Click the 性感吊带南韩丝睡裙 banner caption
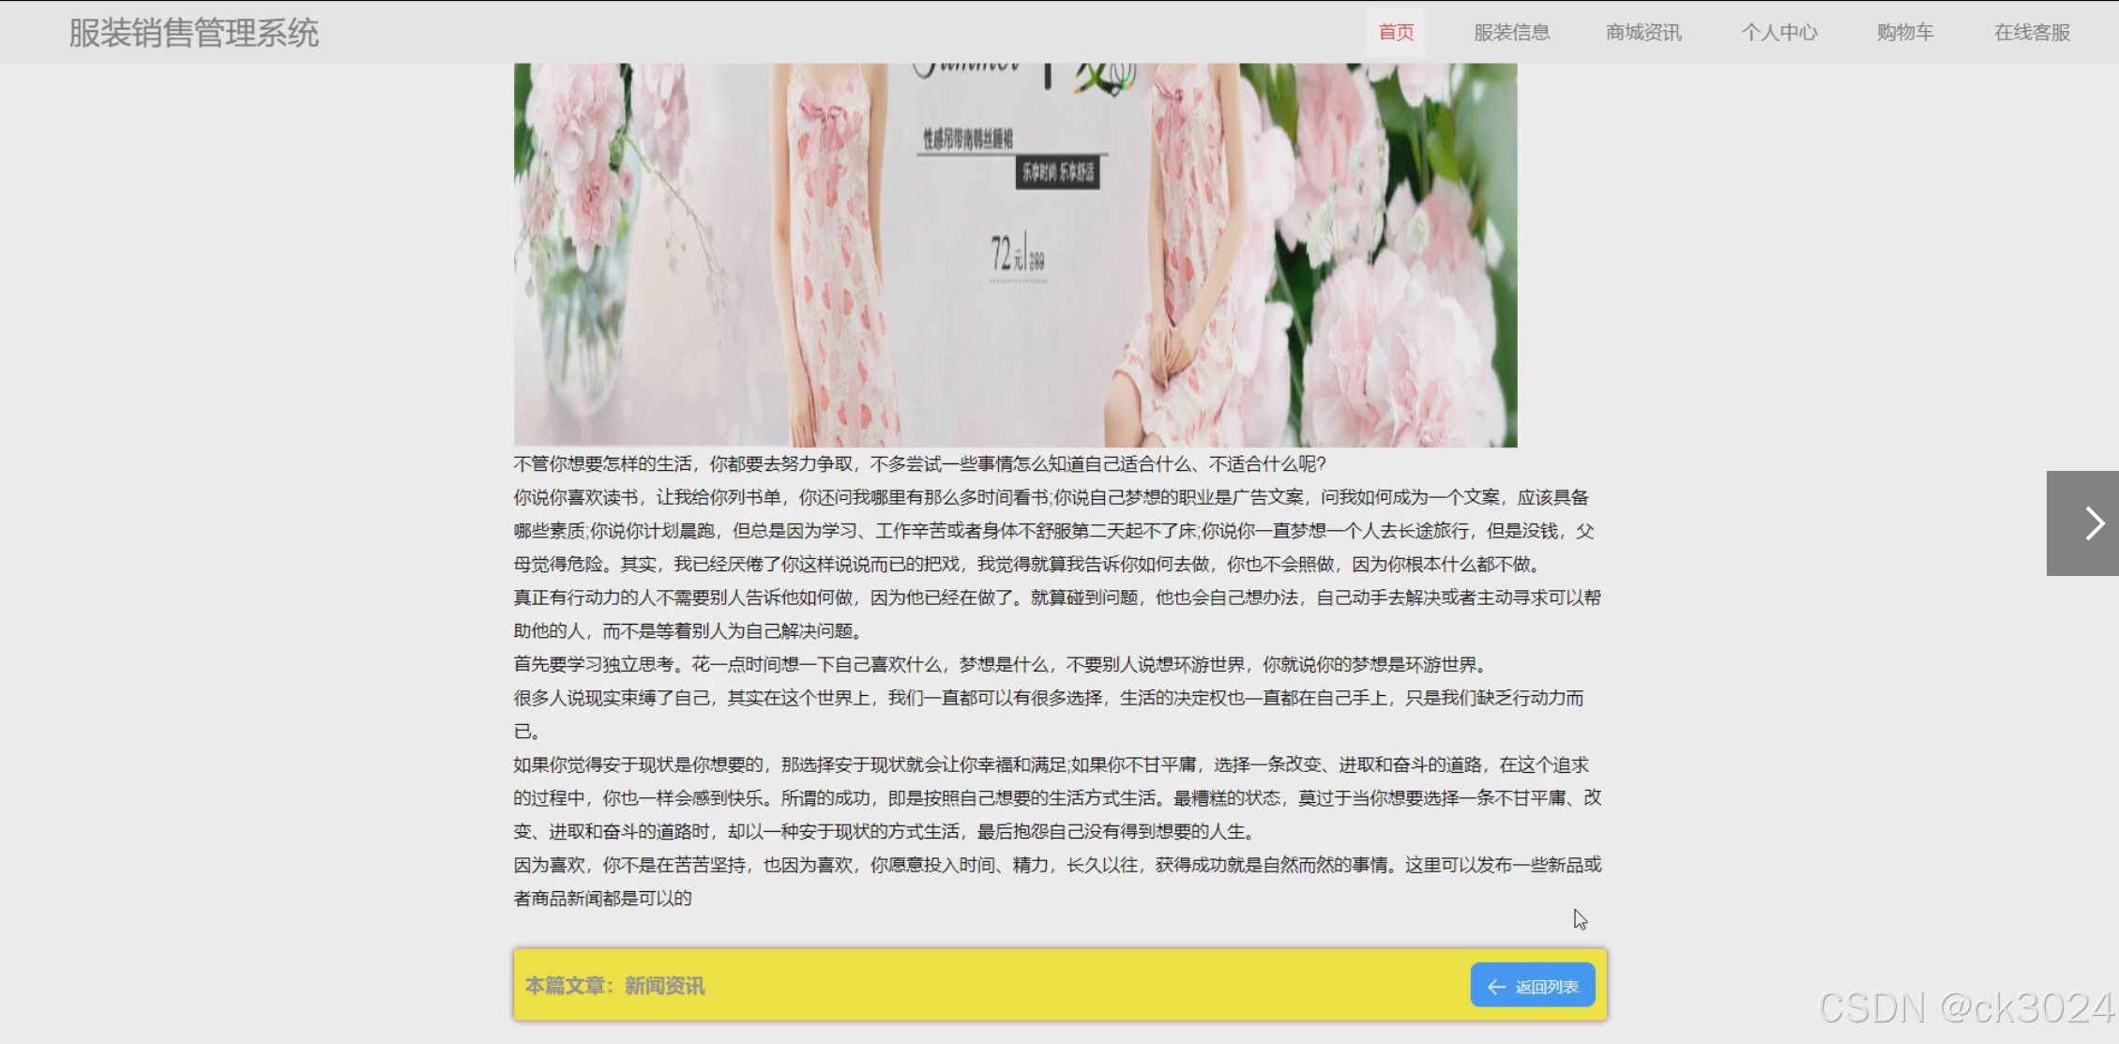Viewport: 2119px width, 1044px height. [x=967, y=140]
